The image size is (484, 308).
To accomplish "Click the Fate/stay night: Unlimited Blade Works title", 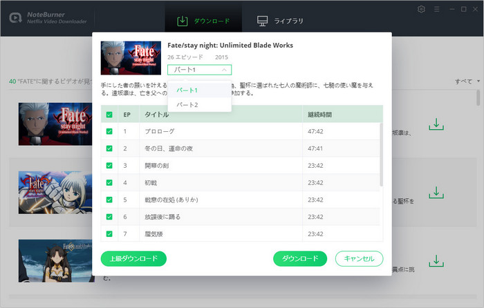I will (230, 46).
